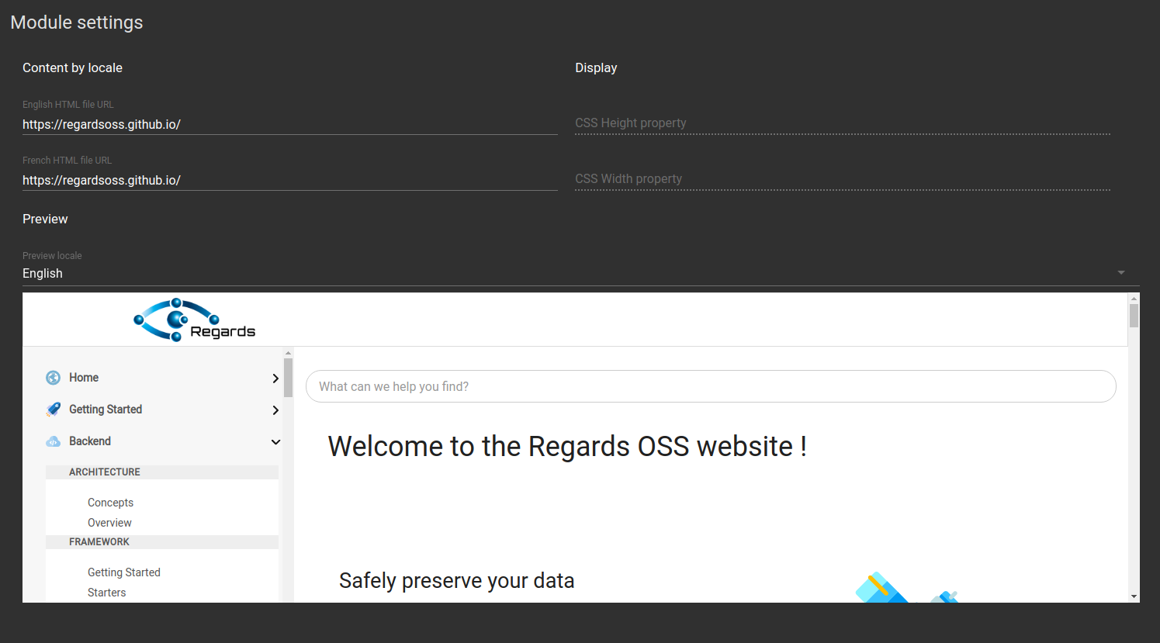Click the sidebar navigation scrollbar thumb
The image size is (1160, 643).
coord(289,378)
